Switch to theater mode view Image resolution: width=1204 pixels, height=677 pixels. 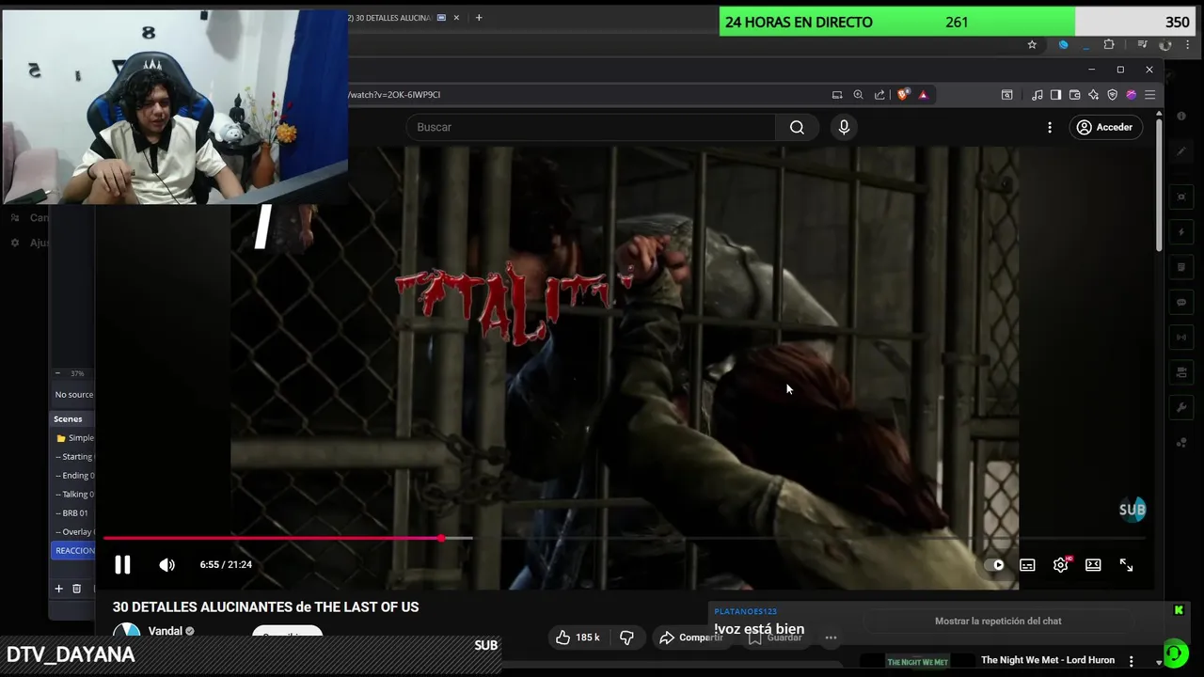pyautogui.click(x=1093, y=565)
